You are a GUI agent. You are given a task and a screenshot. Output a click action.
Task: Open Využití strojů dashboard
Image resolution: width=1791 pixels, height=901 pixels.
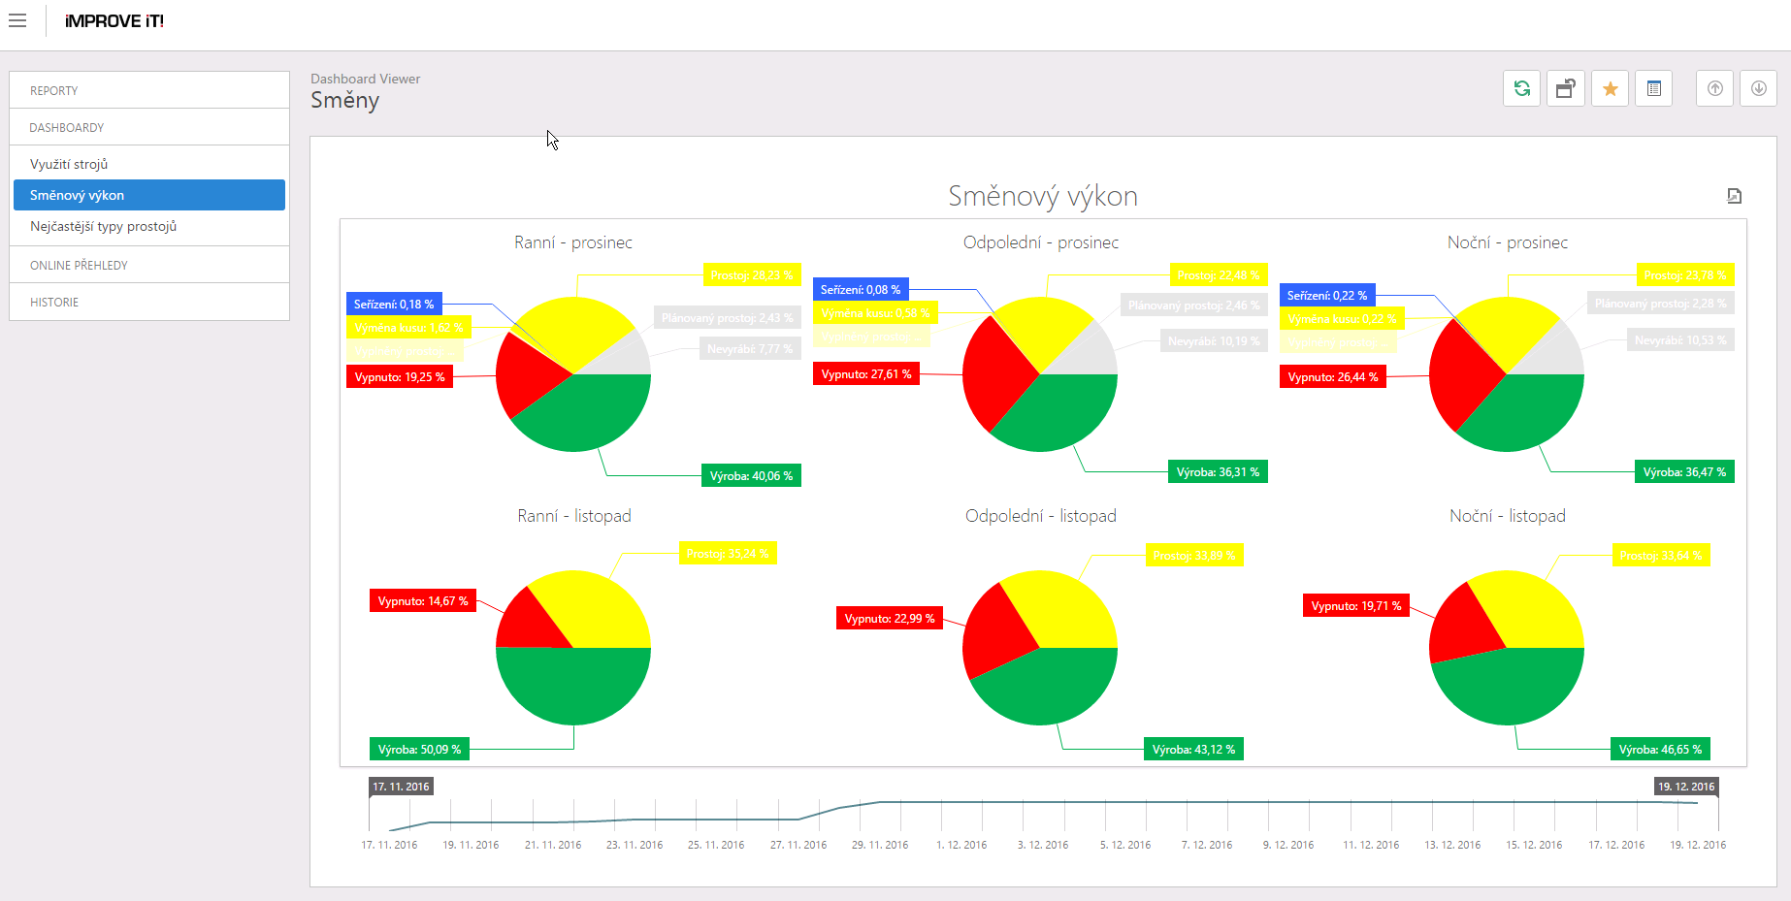point(69,164)
